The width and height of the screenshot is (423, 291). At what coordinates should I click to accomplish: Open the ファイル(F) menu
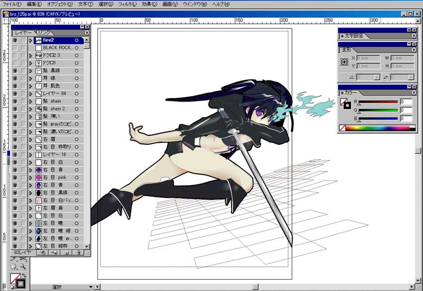coord(12,4)
